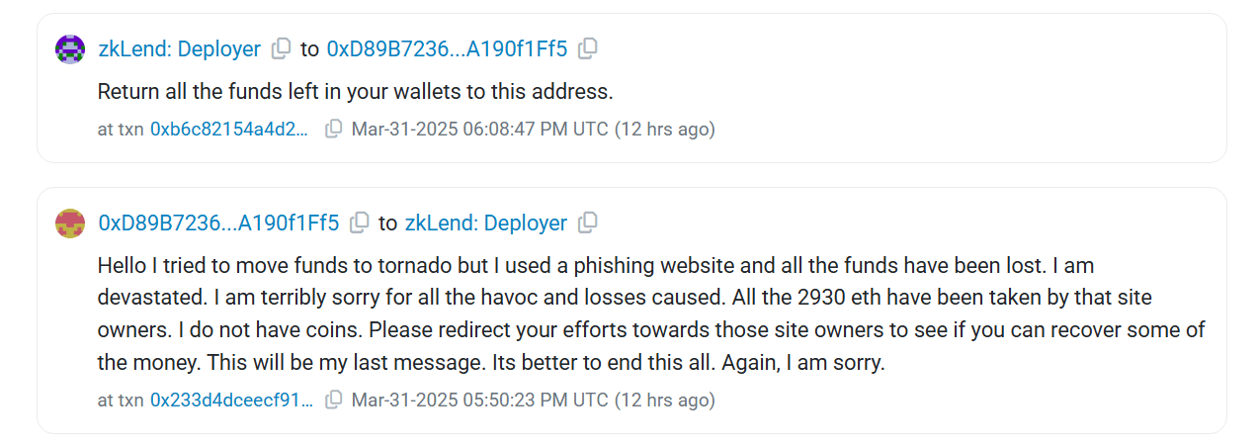The height and width of the screenshot is (446, 1257).
Task: Click the "Hello I tried to move funds" message
Action: click(651, 313)
